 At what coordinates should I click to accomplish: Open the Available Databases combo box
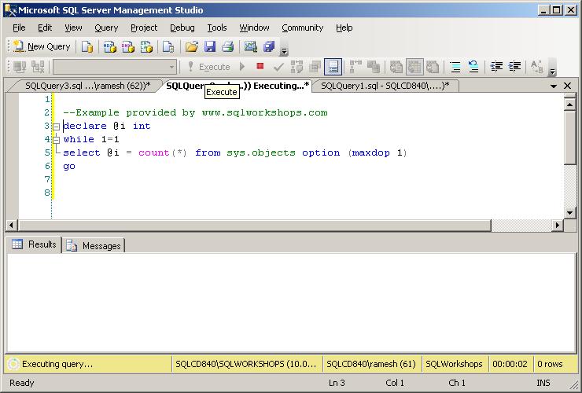point(115,67)
